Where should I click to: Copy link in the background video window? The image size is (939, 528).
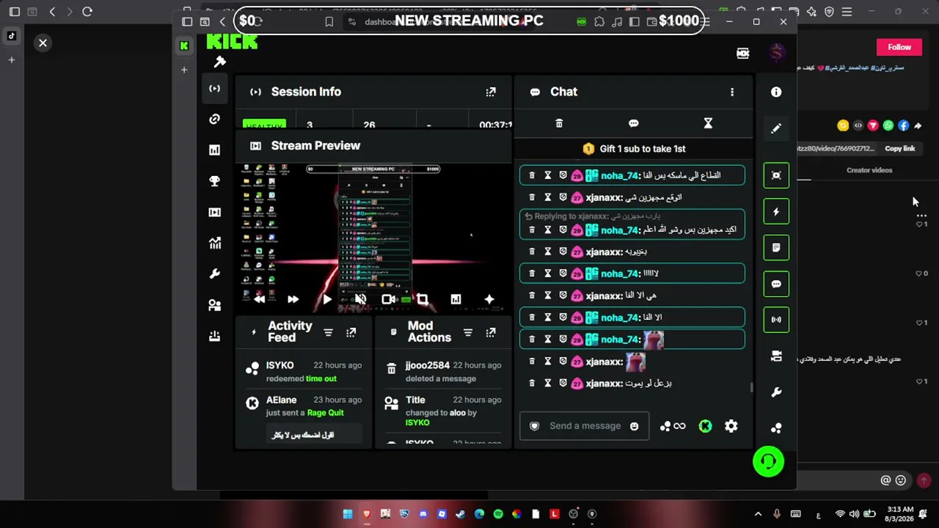click(899, 149)
